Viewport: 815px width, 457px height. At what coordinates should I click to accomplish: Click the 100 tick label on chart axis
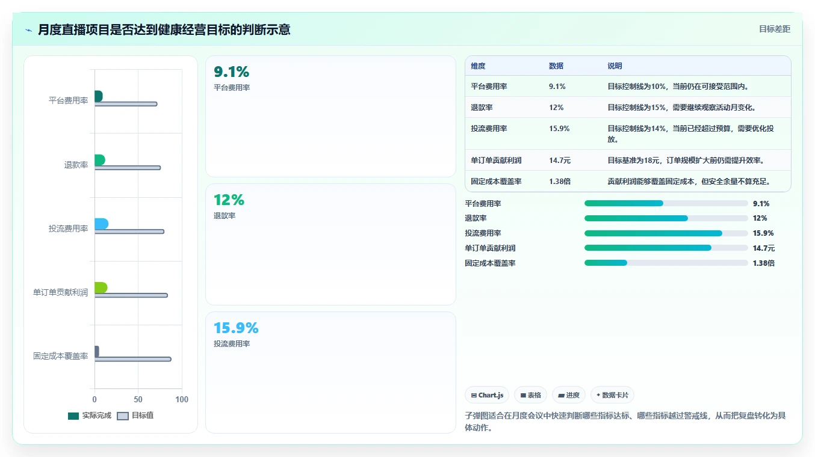(182, 399)
